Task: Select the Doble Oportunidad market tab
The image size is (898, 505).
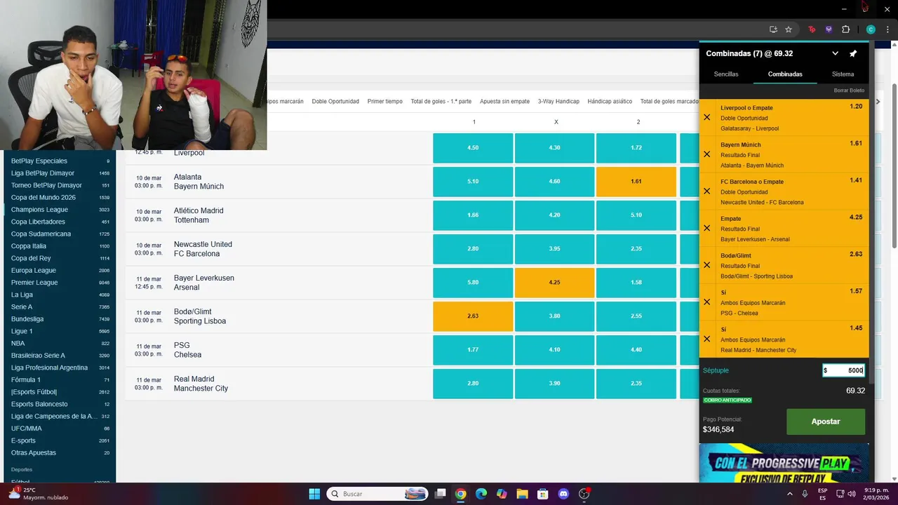Action: click(335, 102)
